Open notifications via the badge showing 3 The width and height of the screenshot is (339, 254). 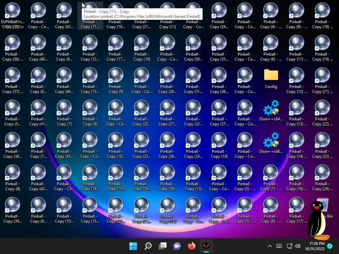(x=330, y=246)
